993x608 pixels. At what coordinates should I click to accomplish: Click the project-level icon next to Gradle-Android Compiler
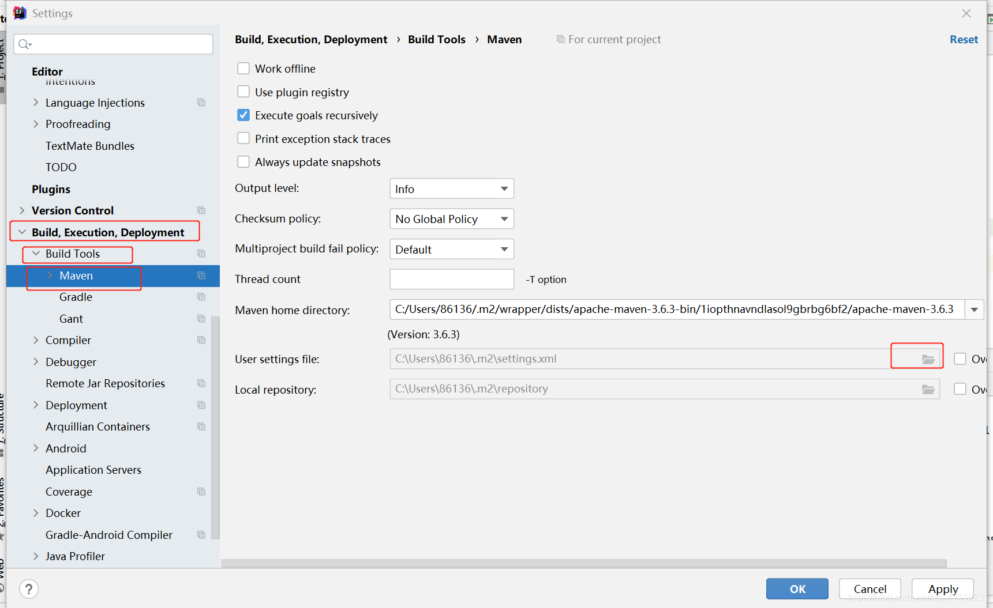click(201, 535)
